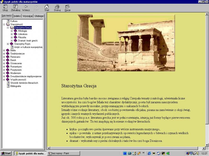
Task: Click the Kultura help page icon
Action: [8, 21]
